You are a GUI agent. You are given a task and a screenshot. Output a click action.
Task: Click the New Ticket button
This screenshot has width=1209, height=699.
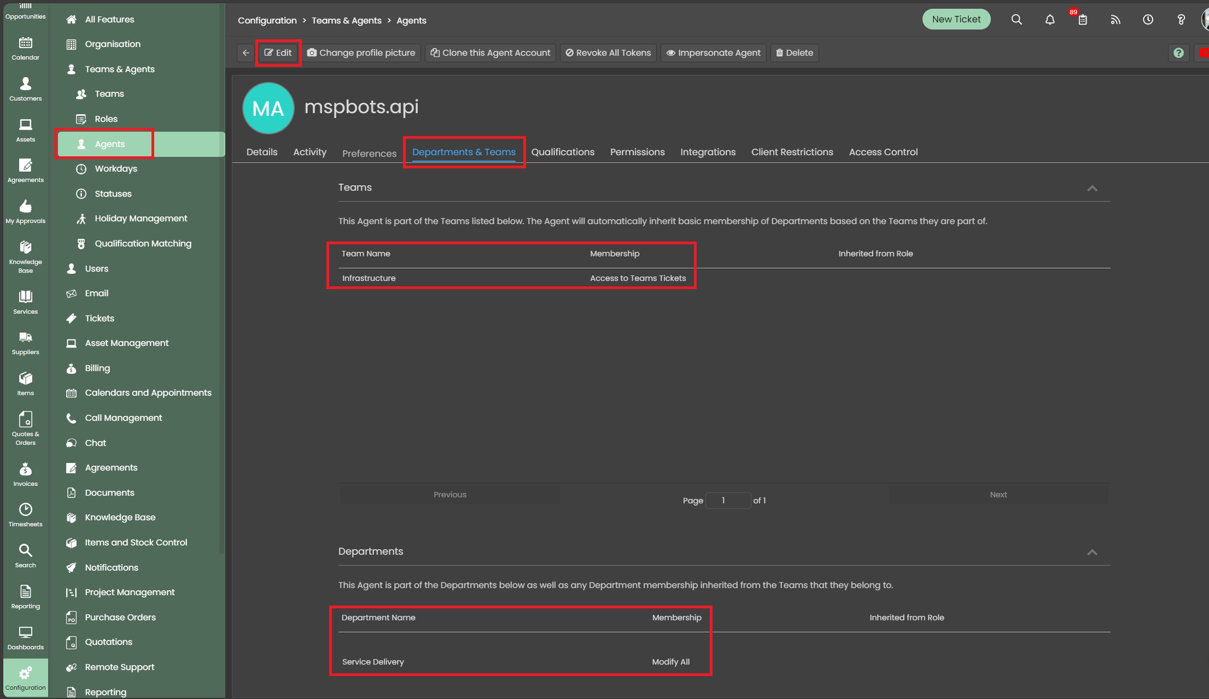pos(956,19)
